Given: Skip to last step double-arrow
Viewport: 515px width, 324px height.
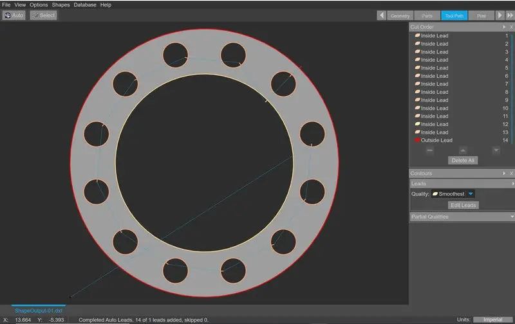Looking at the screenshot, I should [x=509, y=15].
